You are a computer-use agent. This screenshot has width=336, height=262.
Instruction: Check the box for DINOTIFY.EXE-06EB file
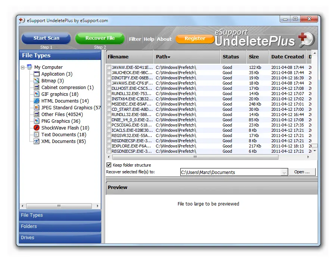109,78
